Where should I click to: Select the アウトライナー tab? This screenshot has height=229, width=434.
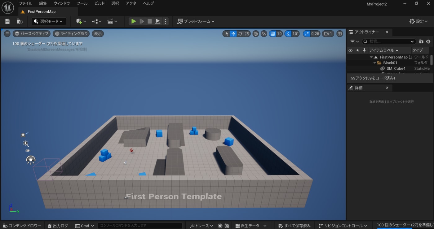[x=367, y=32]
